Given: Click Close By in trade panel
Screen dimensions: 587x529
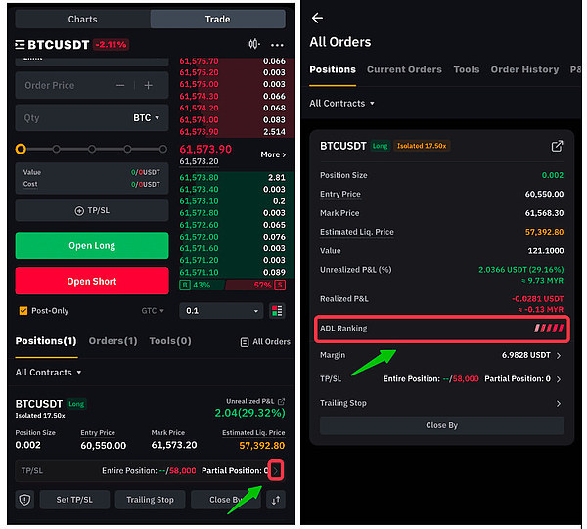Looking at the screenshot, I should (226, 500).
